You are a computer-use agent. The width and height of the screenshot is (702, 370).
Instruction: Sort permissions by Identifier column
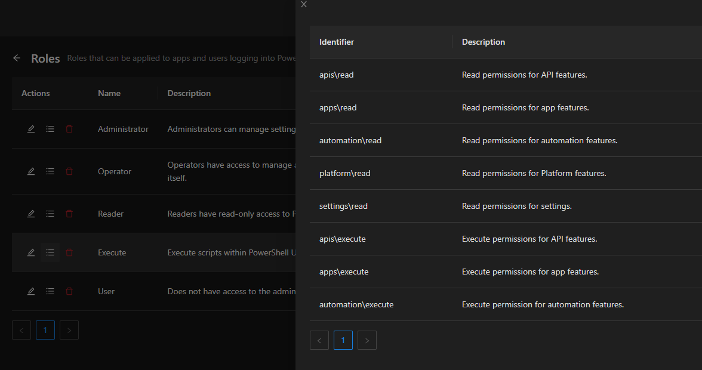(337, 42)
